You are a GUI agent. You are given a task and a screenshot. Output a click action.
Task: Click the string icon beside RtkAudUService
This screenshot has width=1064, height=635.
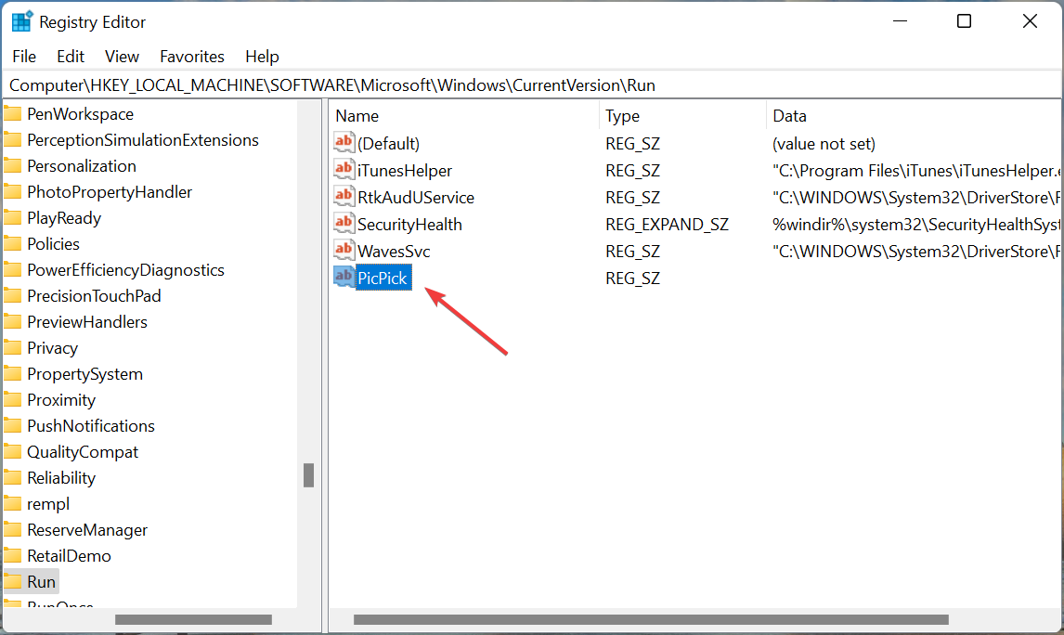click(x=344, y=197)
